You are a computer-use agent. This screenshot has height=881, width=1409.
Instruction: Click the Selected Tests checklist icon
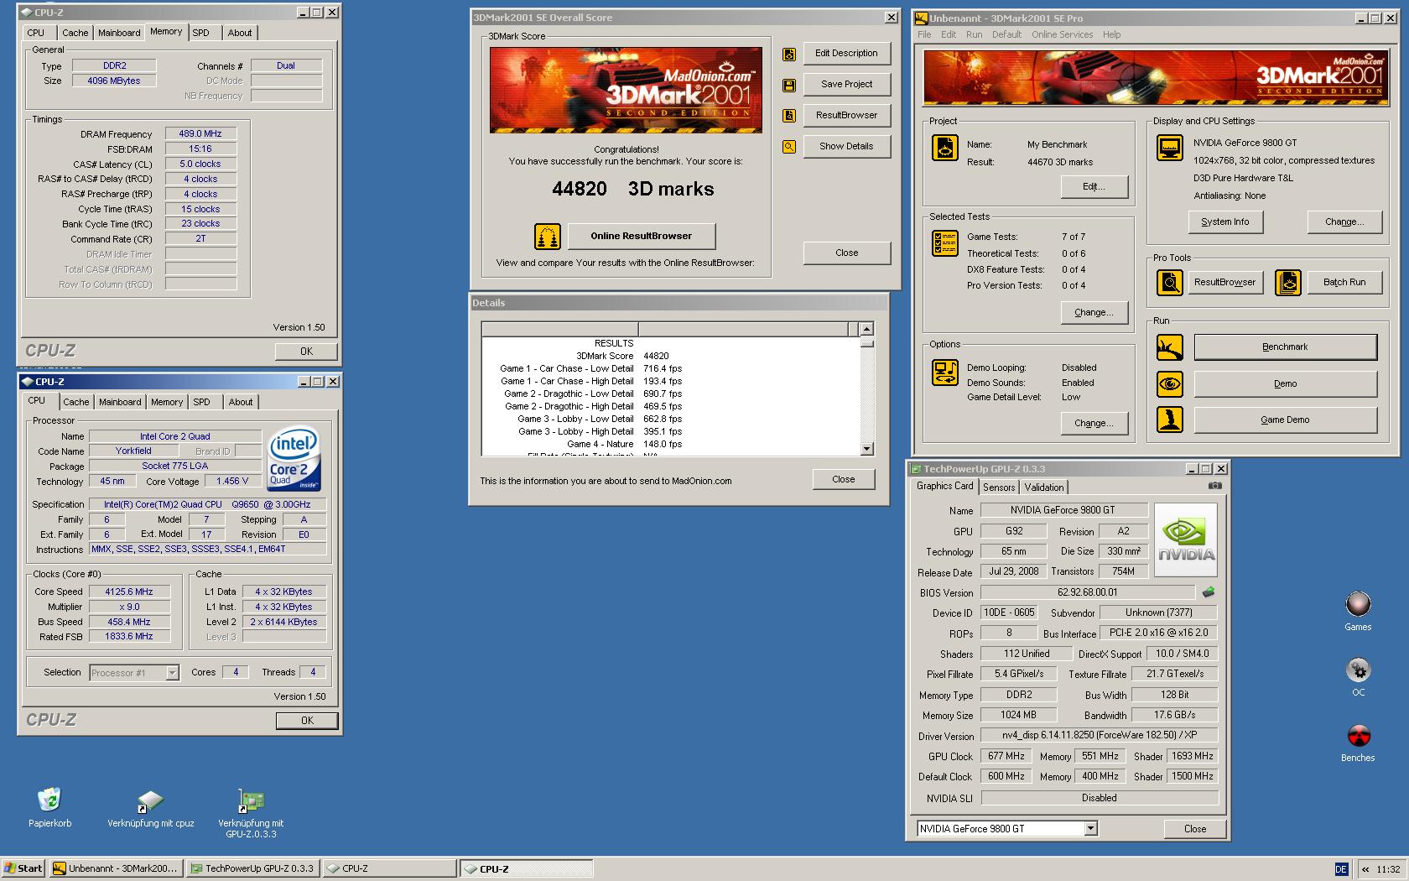coord(945,243)
